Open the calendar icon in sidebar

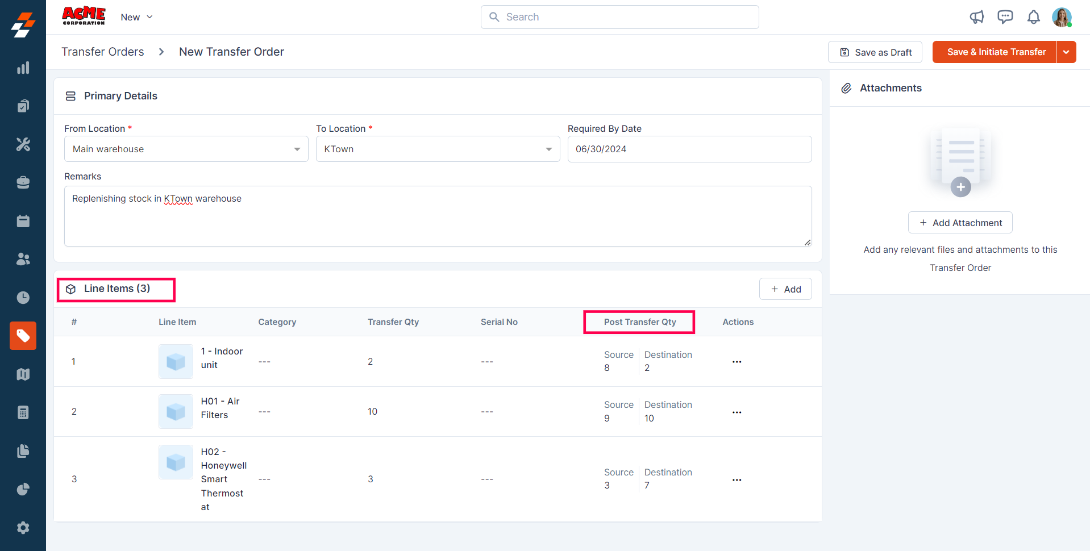[x=23, y=221]
